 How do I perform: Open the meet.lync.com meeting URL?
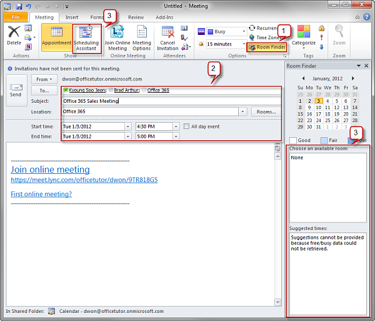84,180
